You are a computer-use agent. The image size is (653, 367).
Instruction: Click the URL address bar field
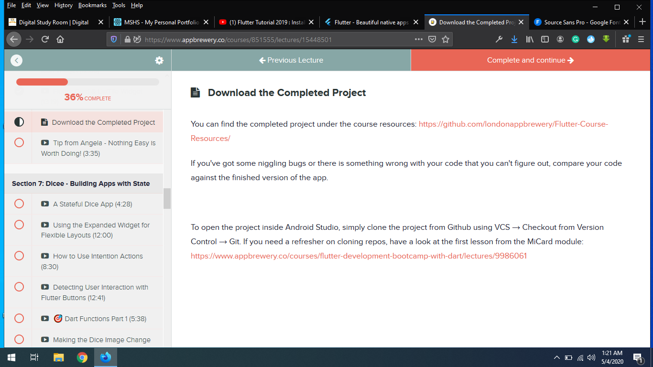(277, 40)
